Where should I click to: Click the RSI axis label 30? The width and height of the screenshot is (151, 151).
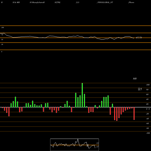coord(2,44)
